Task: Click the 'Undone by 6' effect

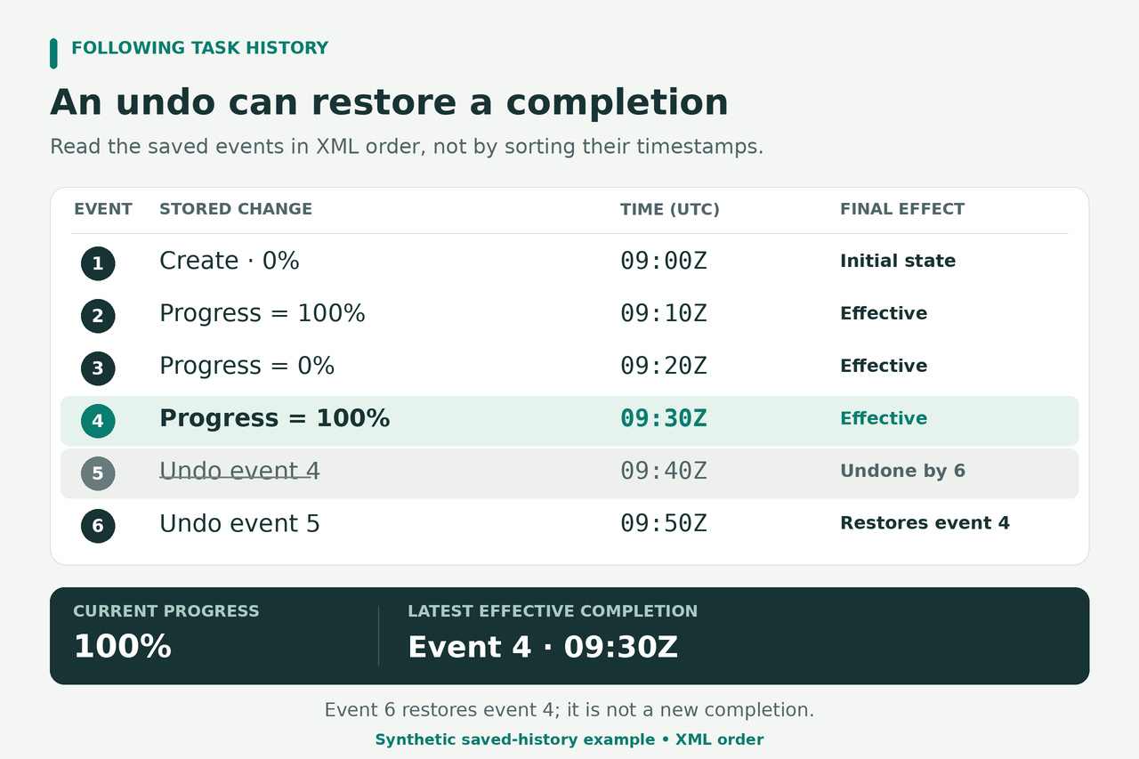Action: [902, 471]
